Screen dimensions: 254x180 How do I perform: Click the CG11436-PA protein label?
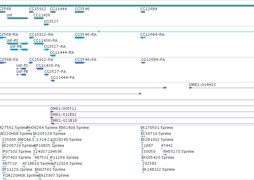pyautogui.click(x=48, y=66)
